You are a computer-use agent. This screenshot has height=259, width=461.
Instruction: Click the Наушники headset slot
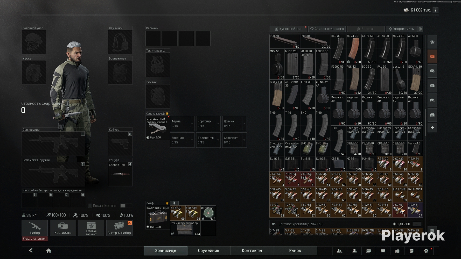120,42
